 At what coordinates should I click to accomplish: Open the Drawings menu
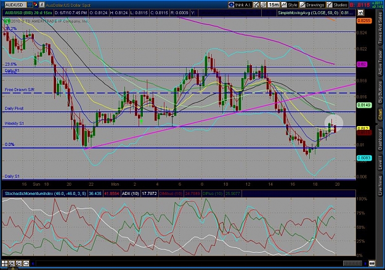(312, 5)
